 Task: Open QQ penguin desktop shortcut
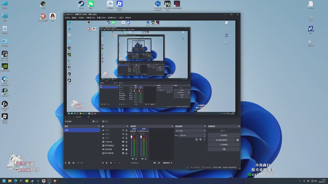click(52, 17)
